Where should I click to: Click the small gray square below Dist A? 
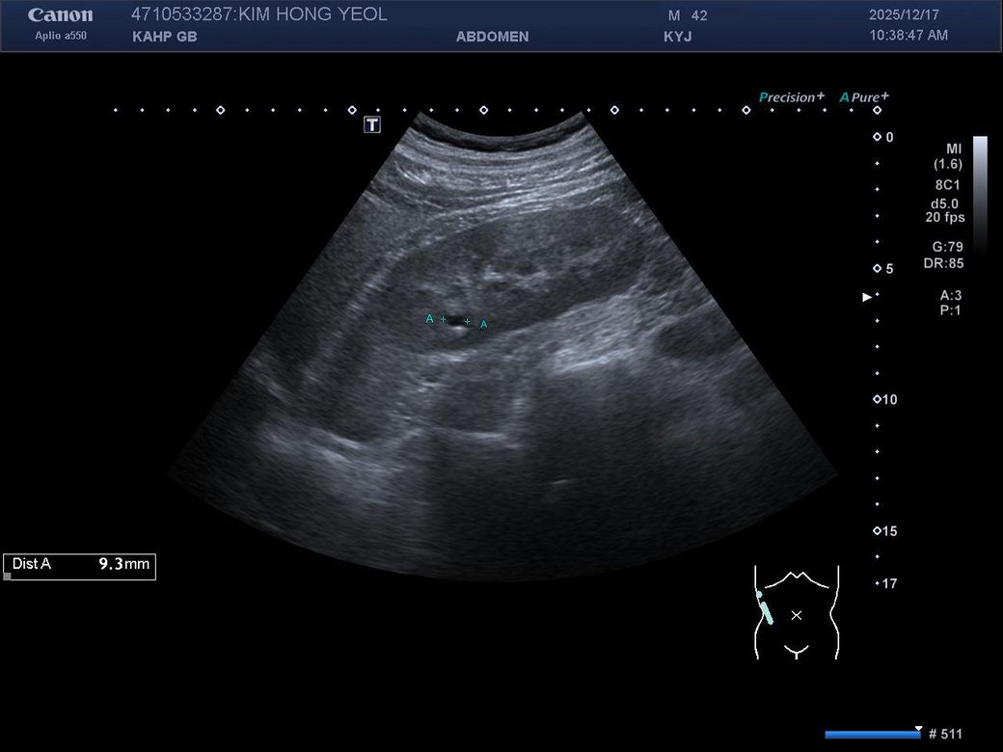coord(8,577)
